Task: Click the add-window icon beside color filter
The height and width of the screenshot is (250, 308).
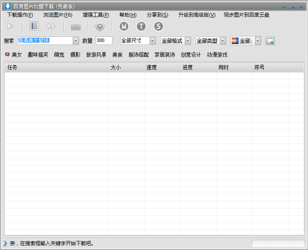Action: click(x=270, y=41)
